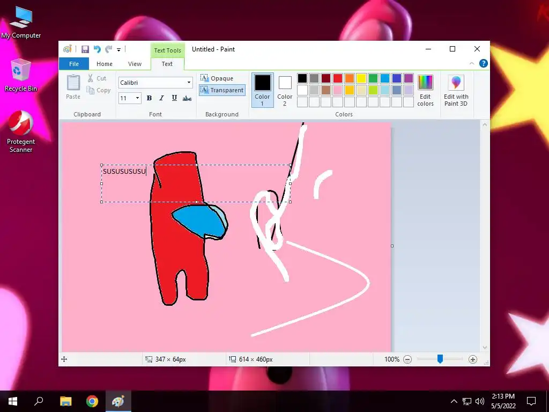
Task: Pick the red color swatch
Action: click(338, 78)
